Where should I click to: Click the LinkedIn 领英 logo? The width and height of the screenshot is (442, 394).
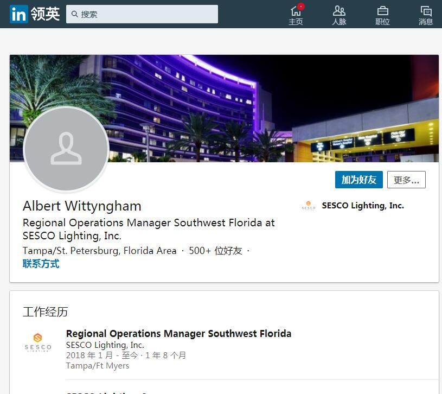click(35, 14)
